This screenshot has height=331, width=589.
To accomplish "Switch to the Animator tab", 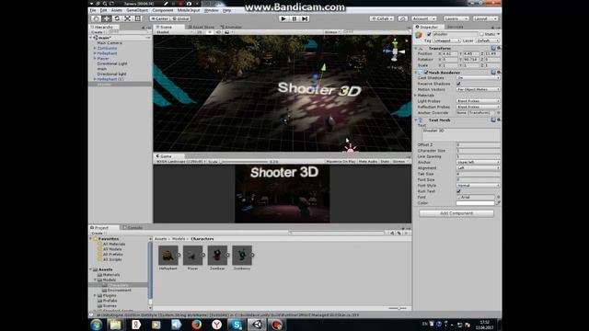I will tap(231, 27).
